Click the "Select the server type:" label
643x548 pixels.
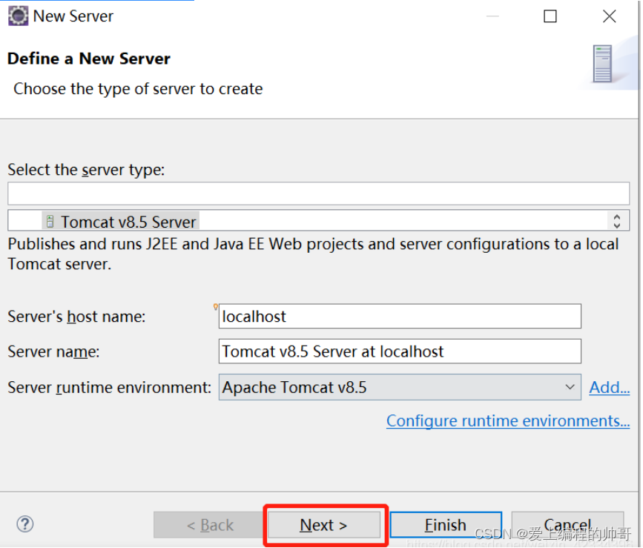tap(86, 170)
